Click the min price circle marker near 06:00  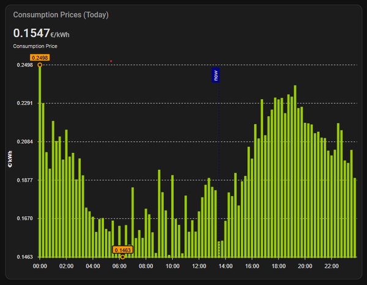pos(122,257)
